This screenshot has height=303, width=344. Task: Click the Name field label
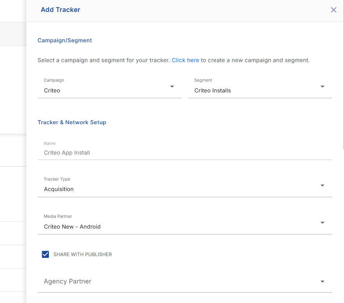(50, 143)
